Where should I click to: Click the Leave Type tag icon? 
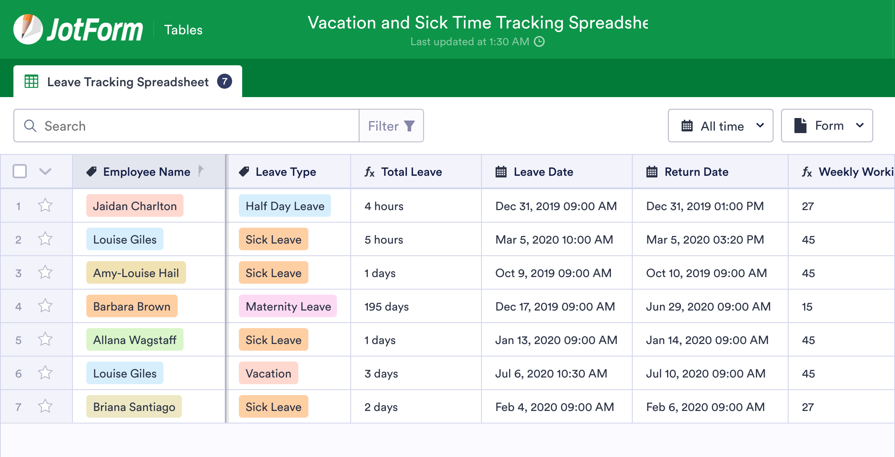pyautogui.click(x=246, y=172)
